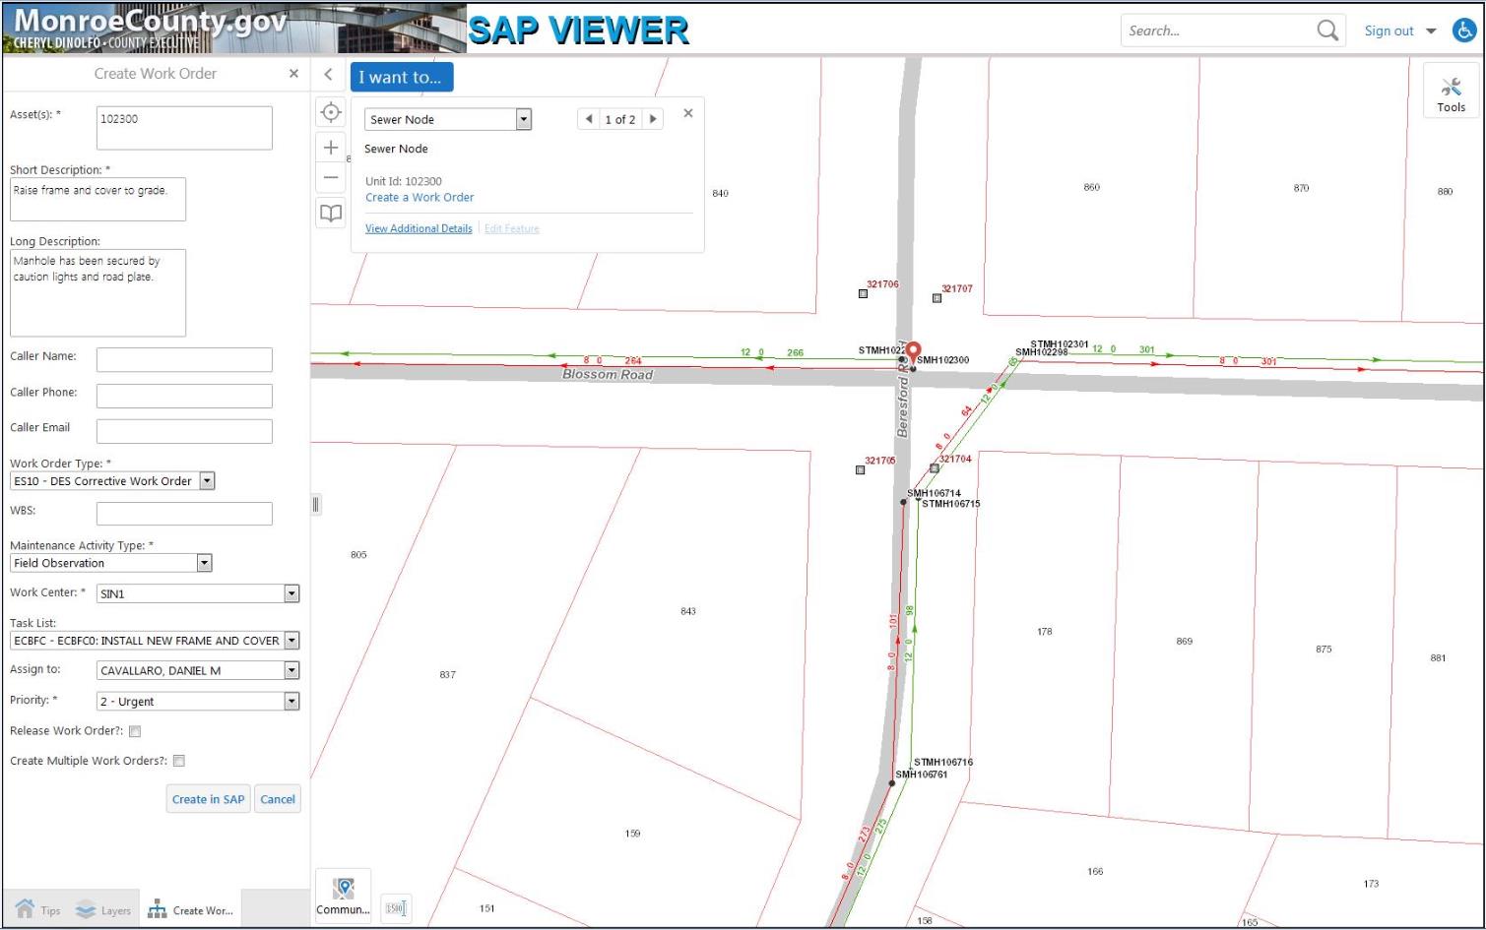Expand Maintenance Activity Type dropdown

coord(204,563)
